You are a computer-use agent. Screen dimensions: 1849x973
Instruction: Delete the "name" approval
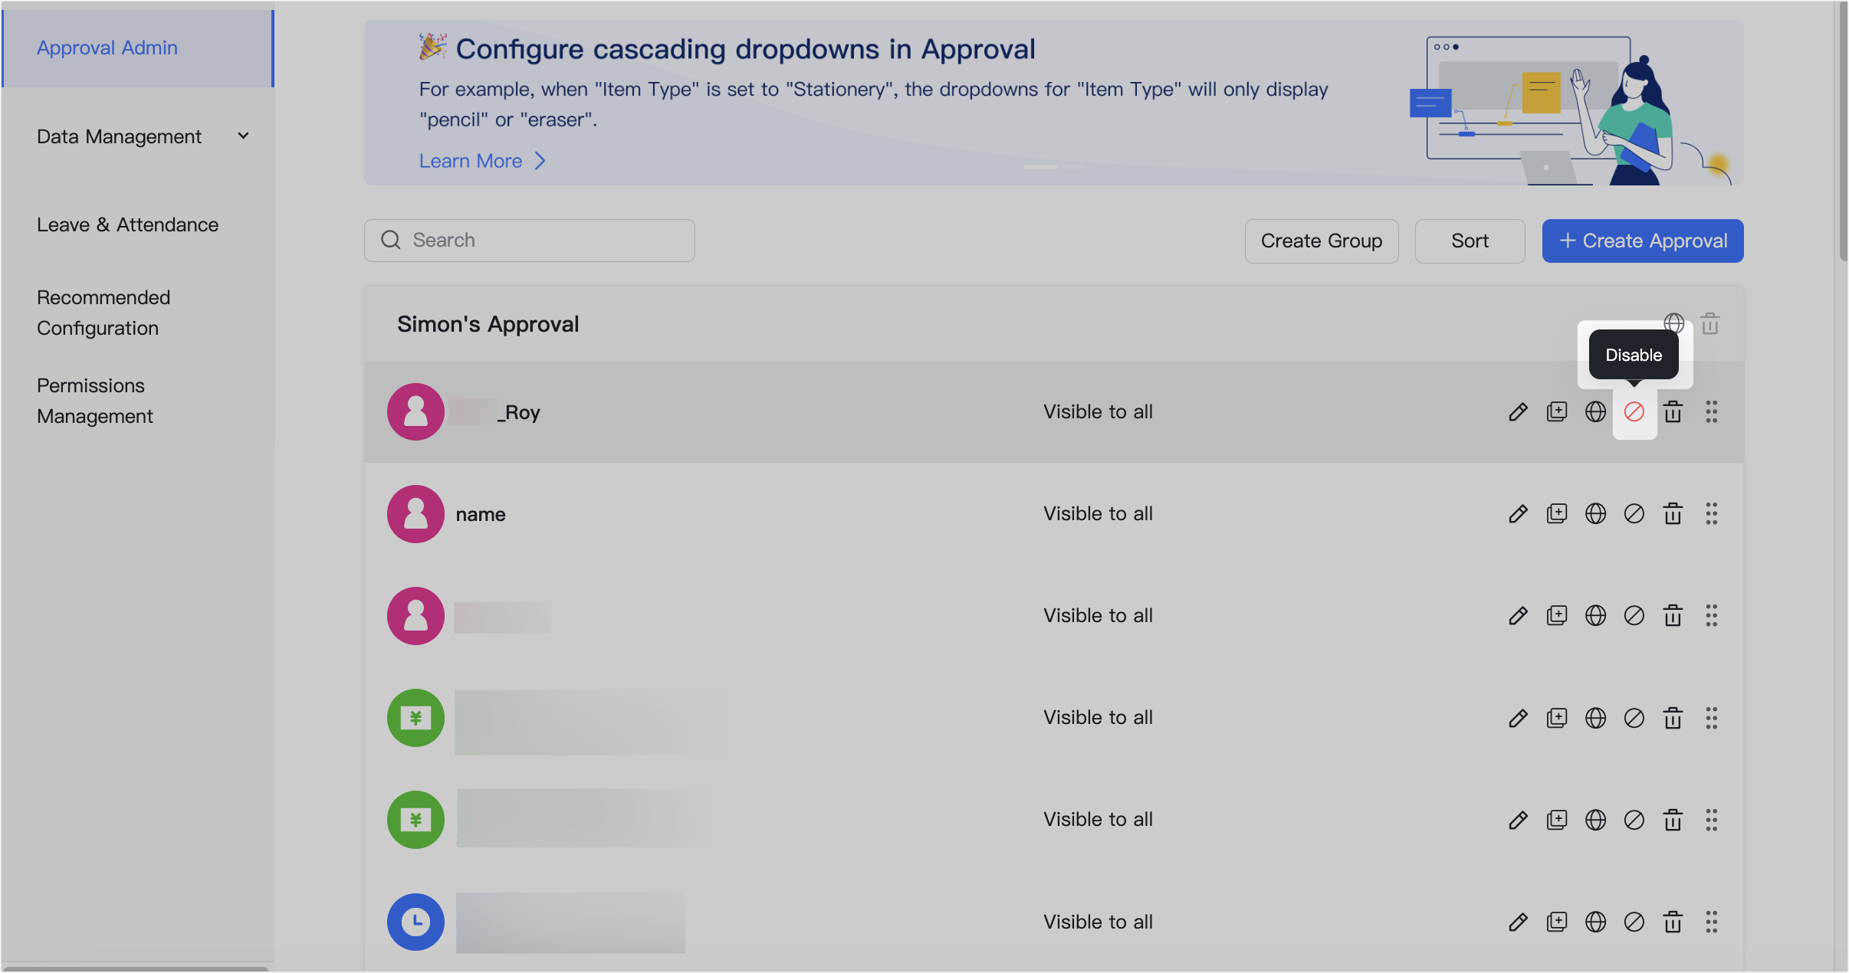click(x=1673, y=513)
